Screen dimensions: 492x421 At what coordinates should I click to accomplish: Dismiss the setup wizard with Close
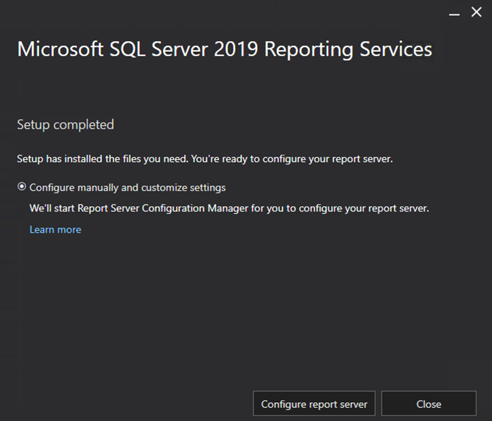tap(429, 403)
